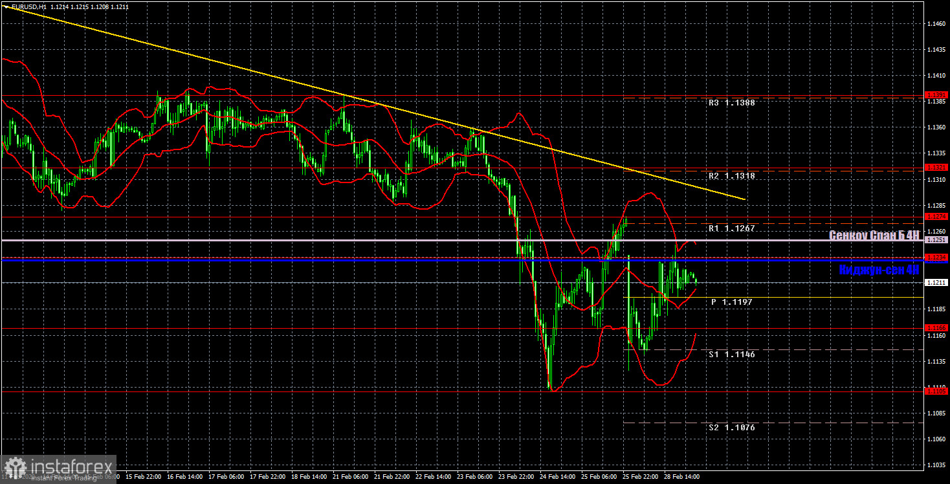Click the R3 1.1388 pivot label
Viewport: 950px width, 484px height.
tap(731, 102)
